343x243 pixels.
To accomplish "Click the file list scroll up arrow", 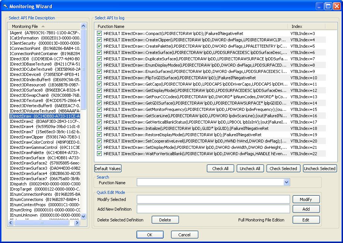I will (x=83, y=26).
